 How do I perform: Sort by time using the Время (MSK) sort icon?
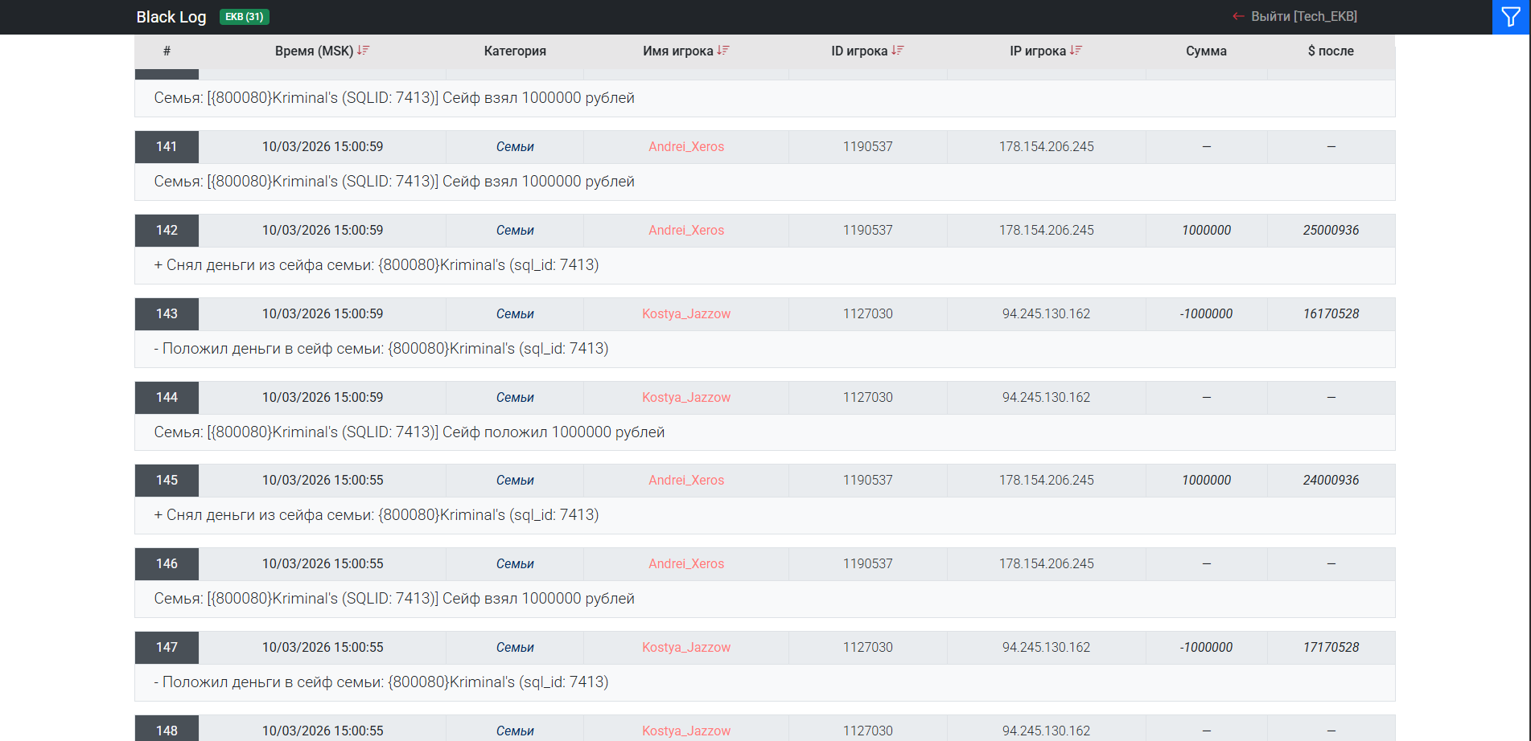[364, 51]
